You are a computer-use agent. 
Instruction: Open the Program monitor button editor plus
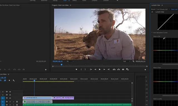pyautogui.click(x=145, y=70)
